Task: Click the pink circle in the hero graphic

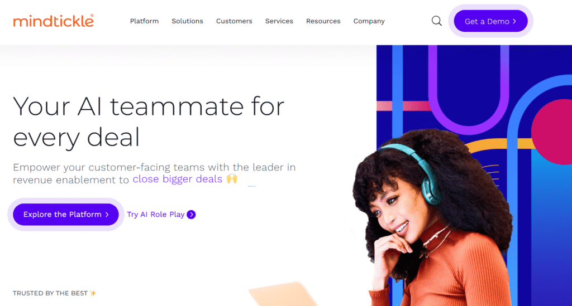Action: coord(552,131)
